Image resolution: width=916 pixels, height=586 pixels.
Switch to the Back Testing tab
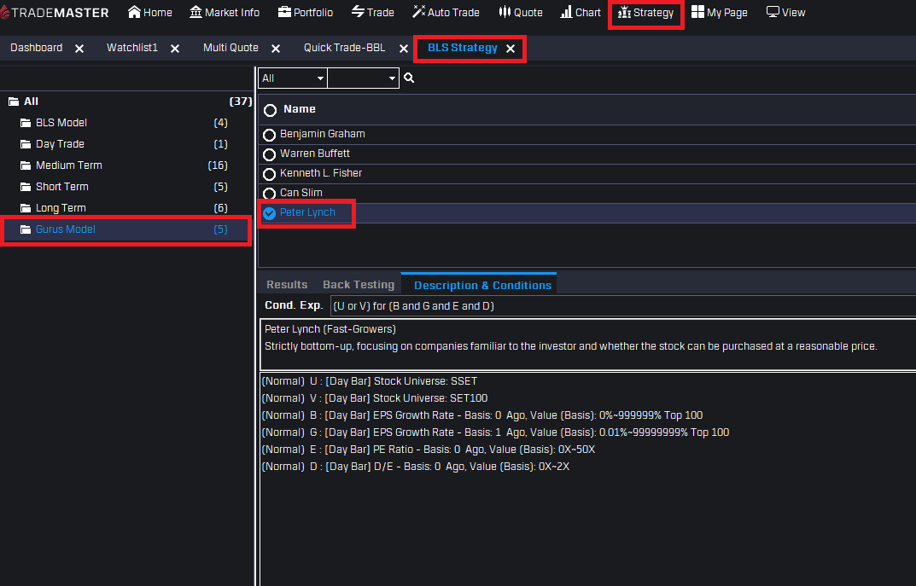coord(359,285)
